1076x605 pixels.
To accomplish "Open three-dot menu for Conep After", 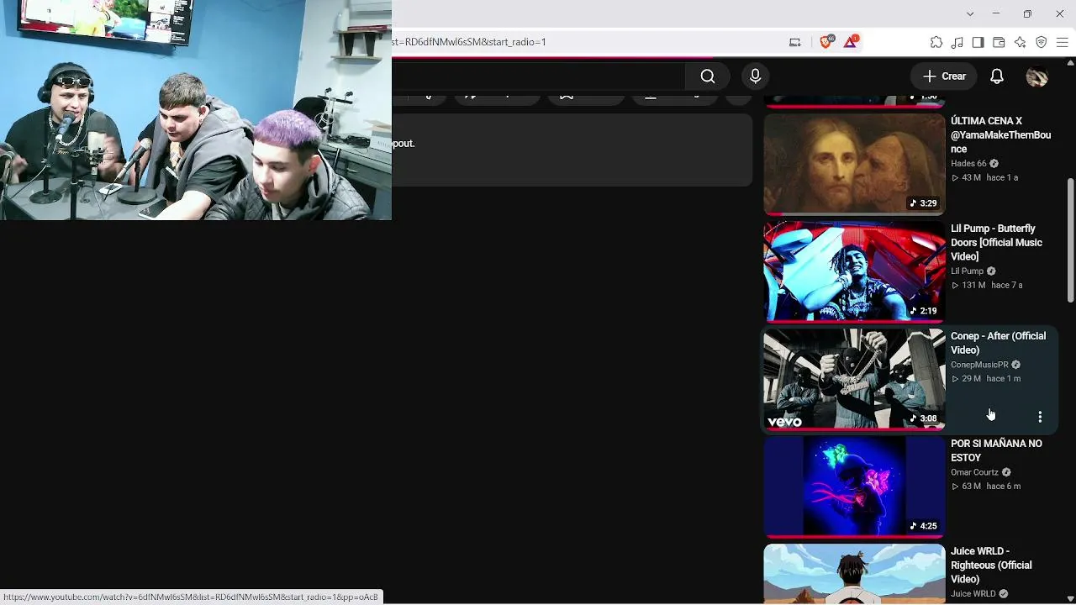I will click(1040, 417).
